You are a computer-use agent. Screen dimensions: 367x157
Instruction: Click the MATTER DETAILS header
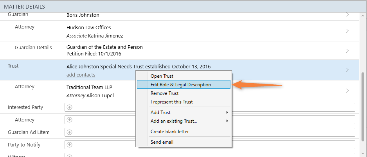click(24, 7)
